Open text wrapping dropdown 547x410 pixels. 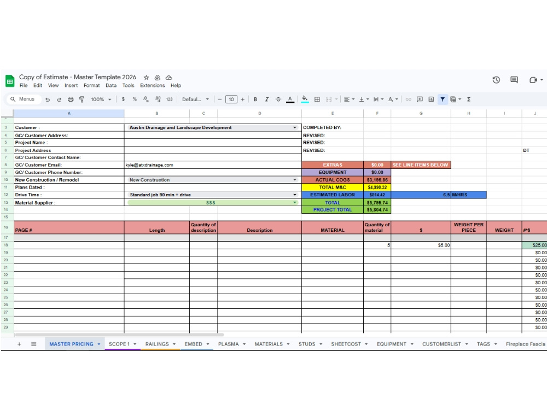pyautogui.click(x=379, y=99)
